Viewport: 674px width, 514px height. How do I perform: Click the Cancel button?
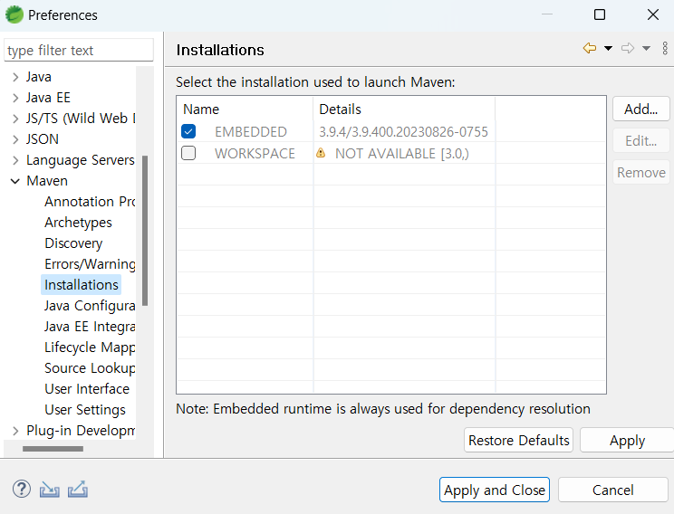point(613,490)
